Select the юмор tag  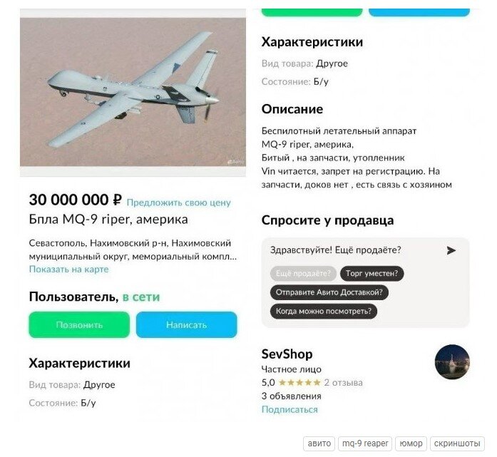pyautogui.click(x=411, y=443)
